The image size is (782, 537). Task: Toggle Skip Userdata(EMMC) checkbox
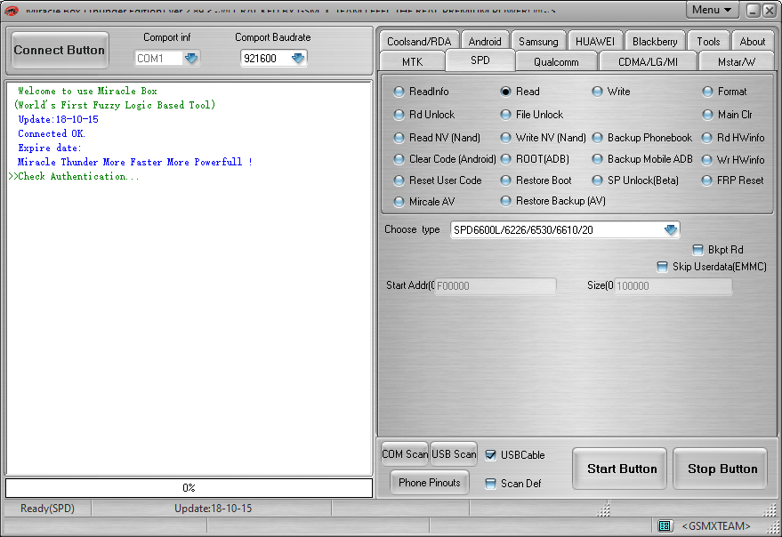pos(662,267)
